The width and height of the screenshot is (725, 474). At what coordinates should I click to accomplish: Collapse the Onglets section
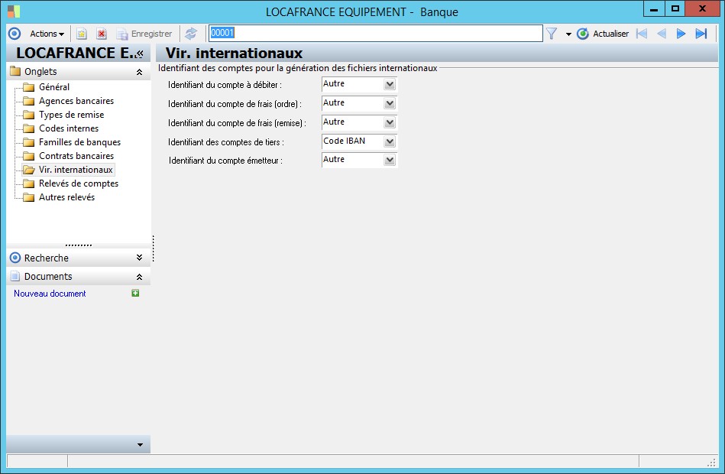tap(139, 72)
